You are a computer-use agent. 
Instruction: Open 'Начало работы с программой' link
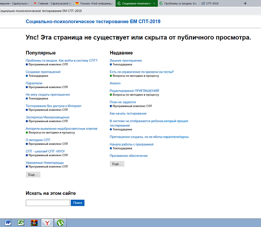132,144
